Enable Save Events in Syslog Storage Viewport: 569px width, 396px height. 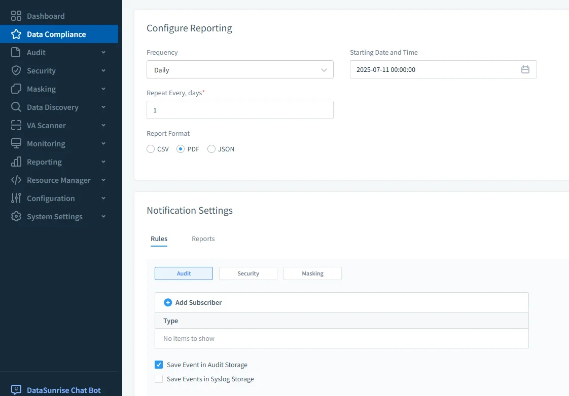158,378
